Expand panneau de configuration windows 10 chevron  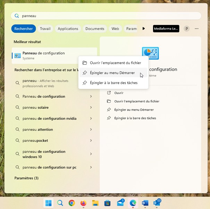coord(91,154)
